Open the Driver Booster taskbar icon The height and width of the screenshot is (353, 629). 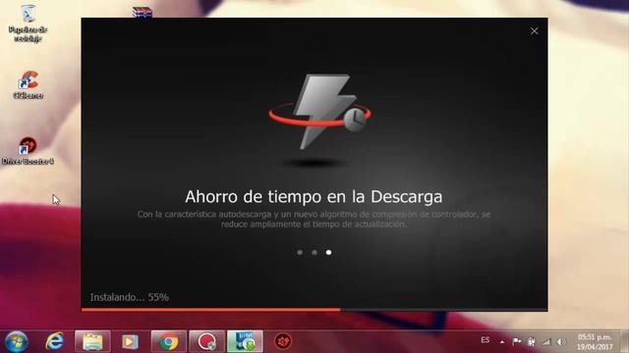[x=283, y=341]
